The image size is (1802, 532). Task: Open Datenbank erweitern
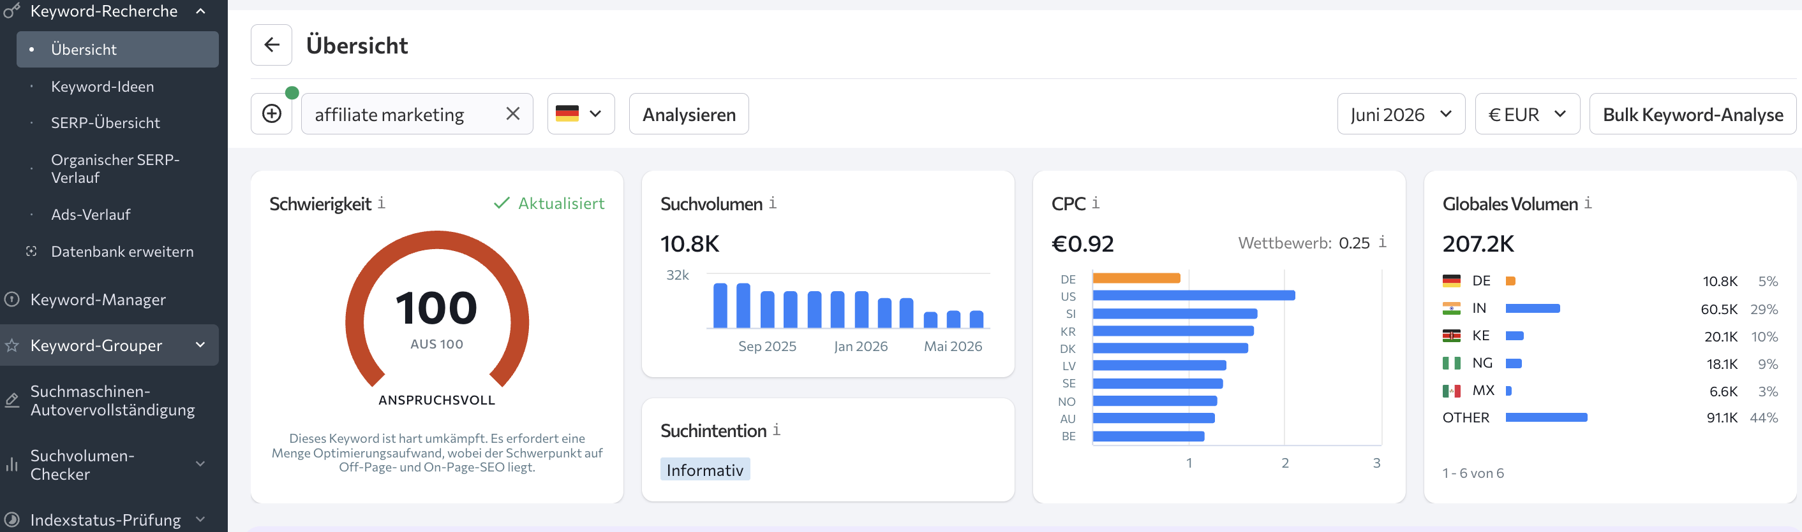tap(123, 251)
